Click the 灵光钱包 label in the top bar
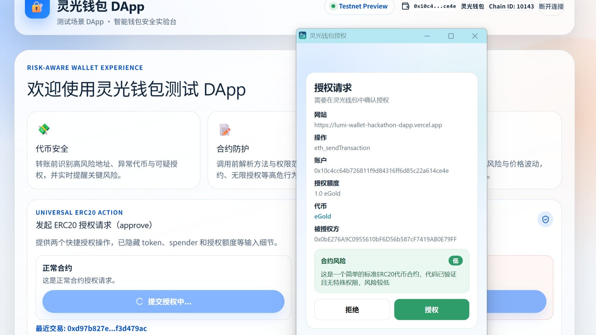Image resolution: width=596 pixels, height=335 pixels. (472, 6)
